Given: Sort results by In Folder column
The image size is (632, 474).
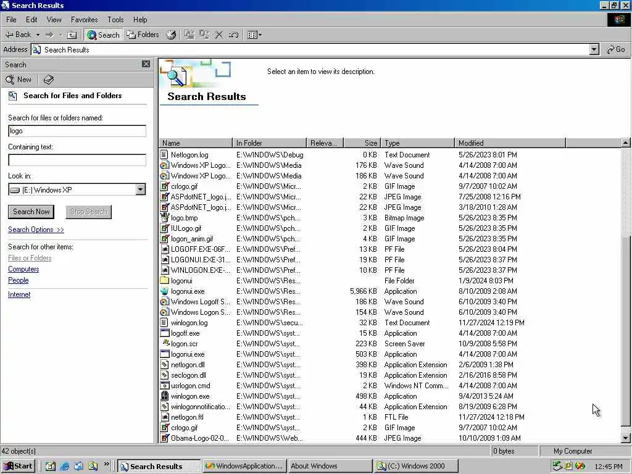Looking at the screenshot, I should click(x=270, y=143).
